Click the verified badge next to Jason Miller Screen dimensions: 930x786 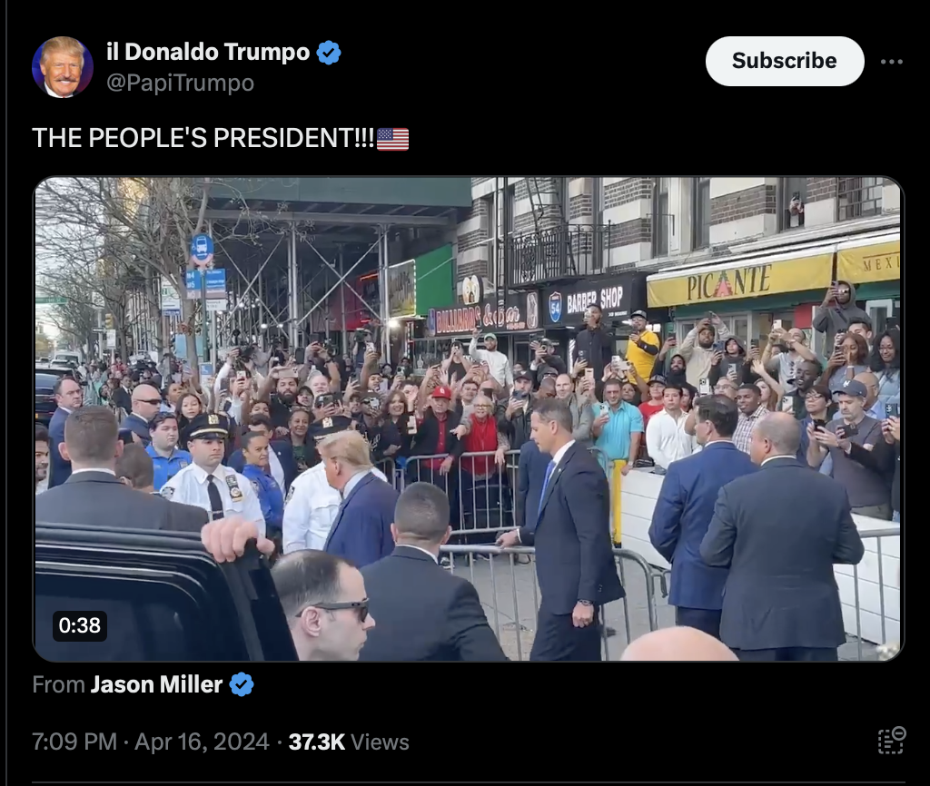(242, 684)
